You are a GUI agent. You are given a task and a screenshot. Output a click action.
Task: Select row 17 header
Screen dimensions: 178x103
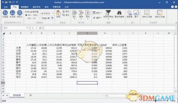3,83
